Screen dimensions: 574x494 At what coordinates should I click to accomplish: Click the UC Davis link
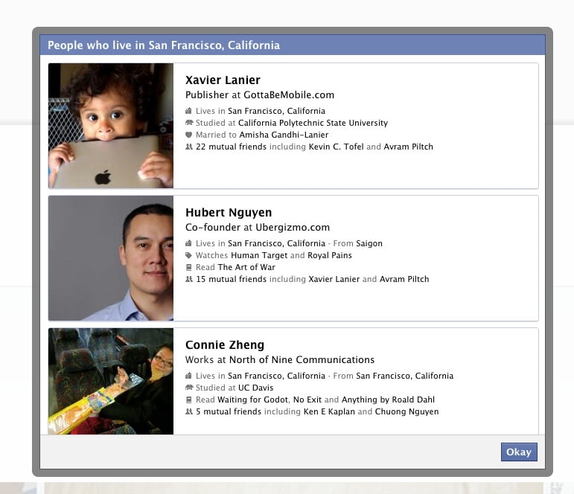255,388
